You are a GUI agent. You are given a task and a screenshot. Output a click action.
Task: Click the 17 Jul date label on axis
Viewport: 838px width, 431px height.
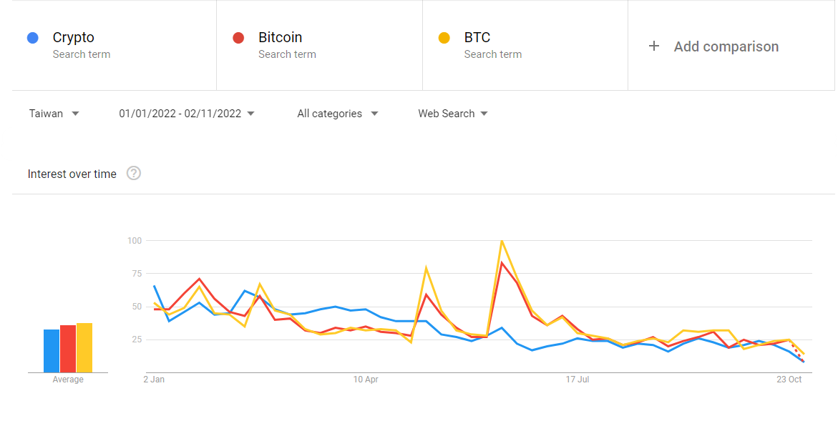(x=578, y=380)
